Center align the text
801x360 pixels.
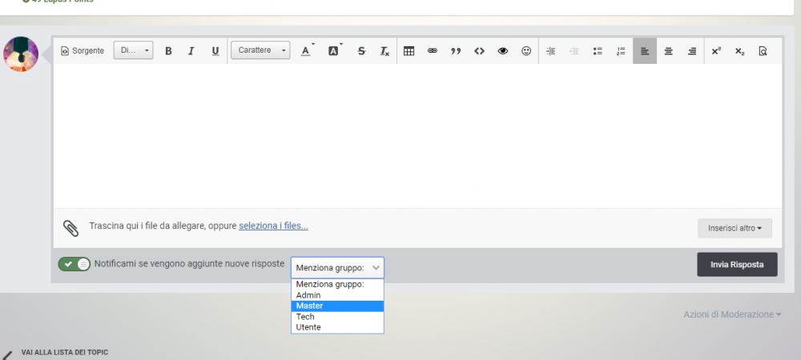point(668,51)
